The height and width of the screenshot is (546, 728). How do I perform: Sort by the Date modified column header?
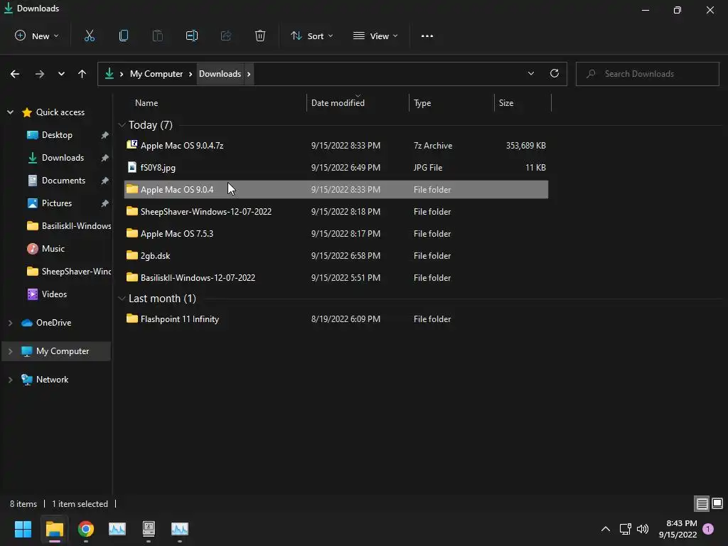pos(338,103)
